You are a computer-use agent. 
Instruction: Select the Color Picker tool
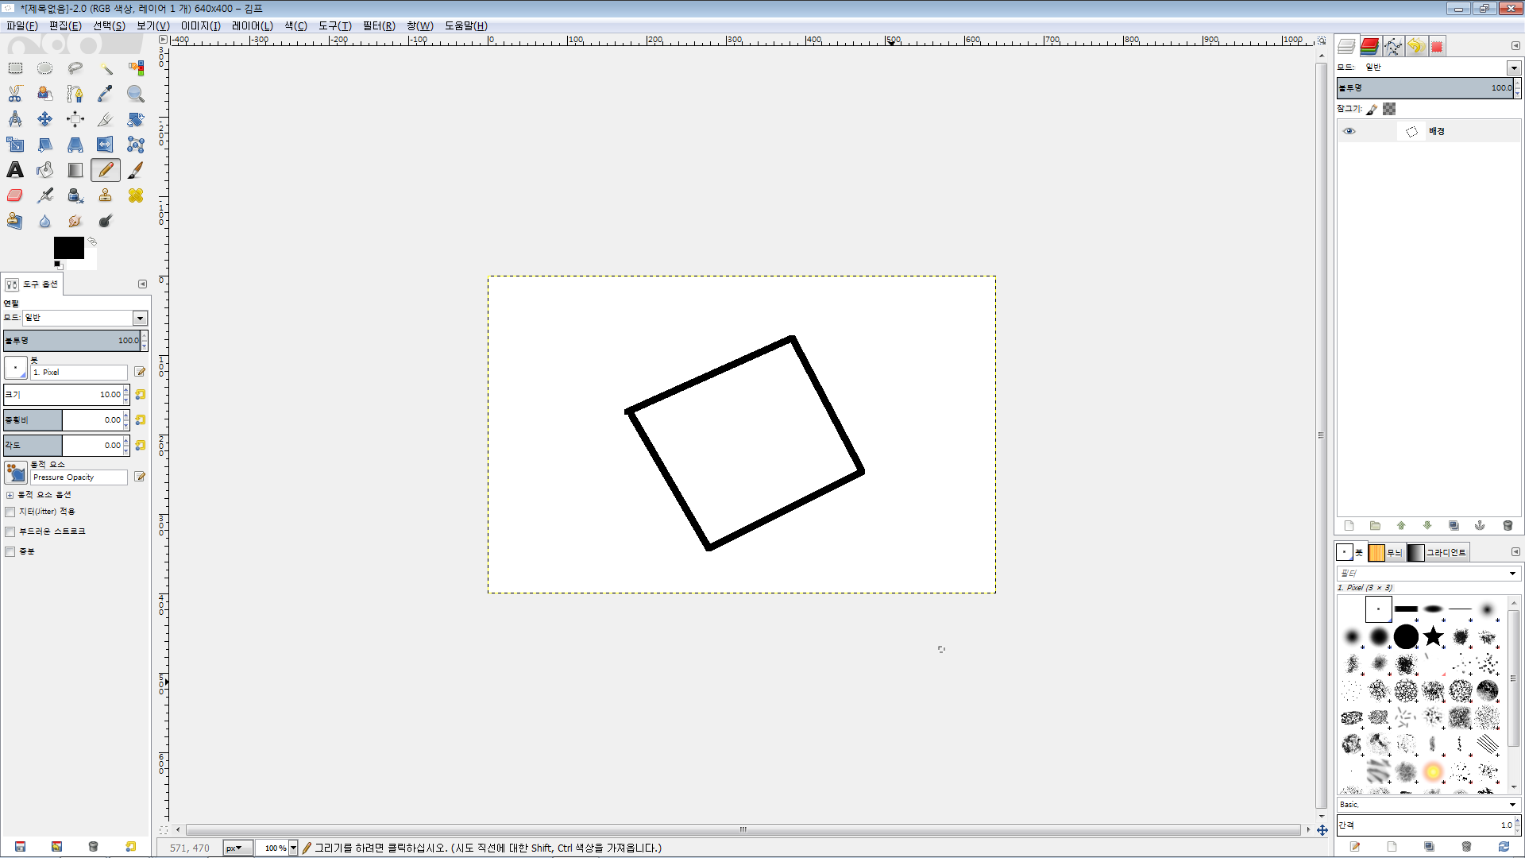(106, 94)
